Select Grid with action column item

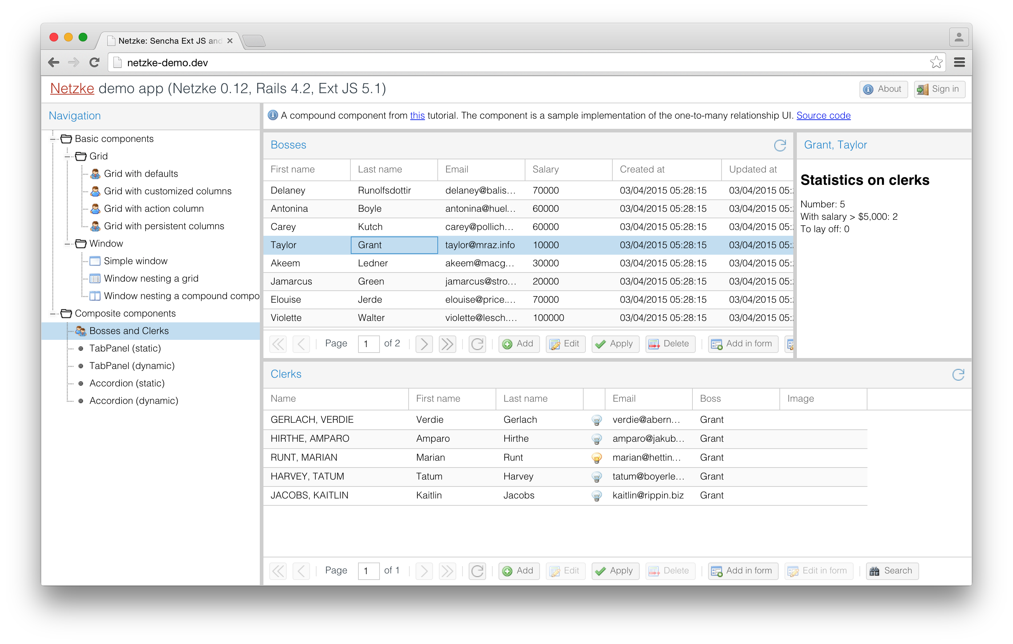[x=154, y=208]
